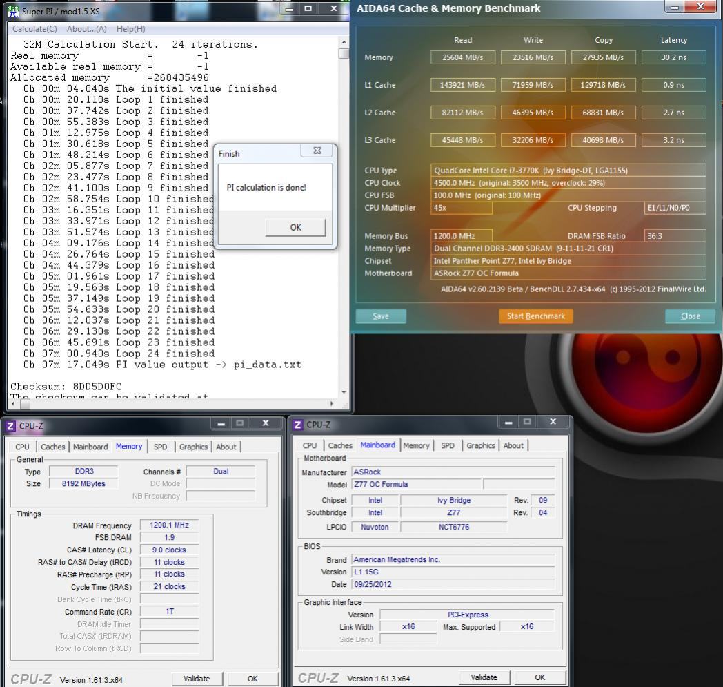This screenshot has width=723, height=687.
Task: Click DRAM Frequency value 1200.1 MHz
Action: coord(169,525)
